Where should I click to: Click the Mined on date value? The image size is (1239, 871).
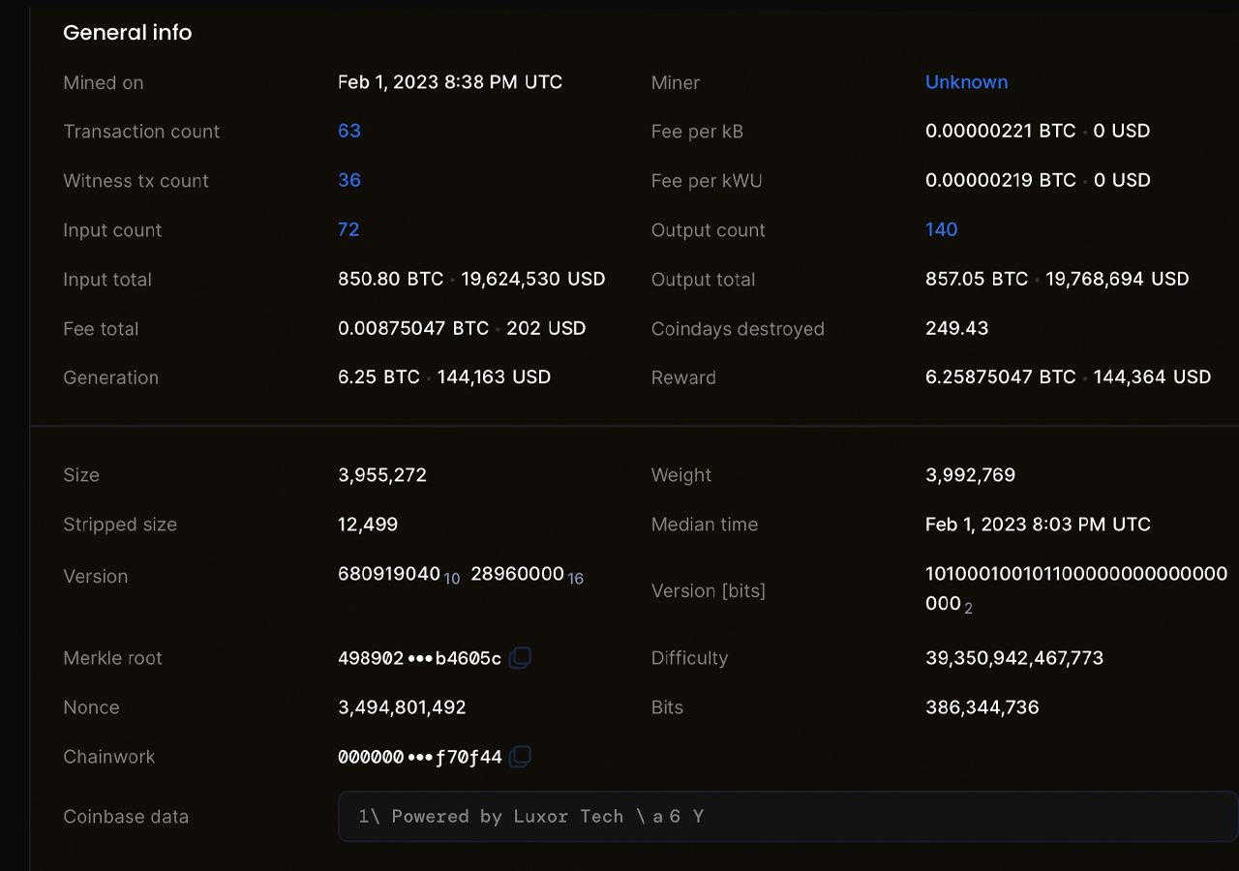(450, 82)
